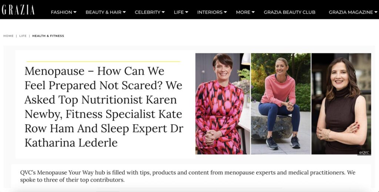Expand the Grazia Magazine dropdown arrow
This screenshot has width=379, height=192.
(376, 12)
